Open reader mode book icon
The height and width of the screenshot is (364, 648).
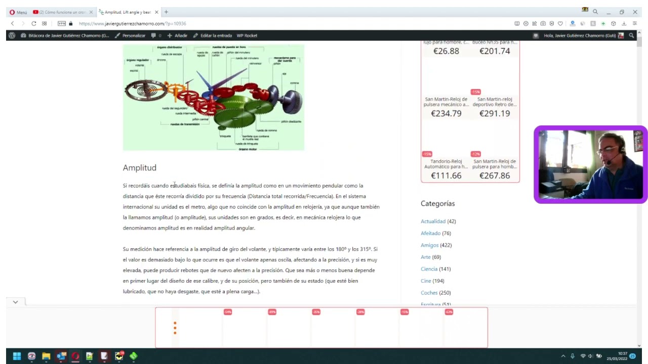pos(517,24)
